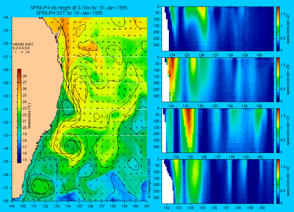
Task: Select the "speed (m/s) lat=-29" label
Action: click(288, 80)
